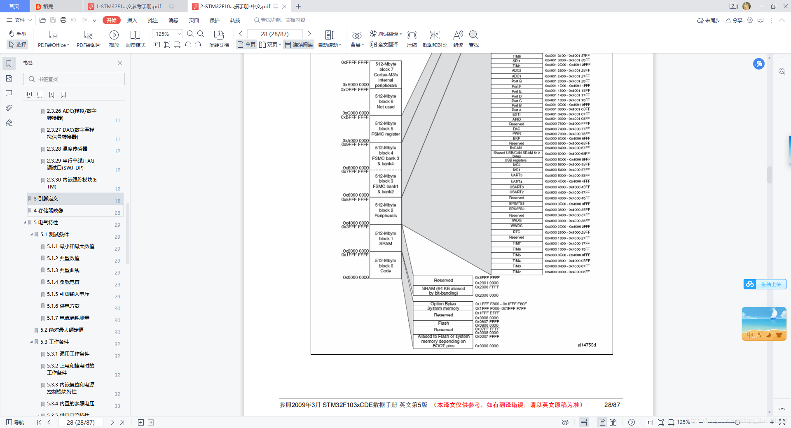Image resolution: width=791 pixels, height=428 pixels.
Task: Go to the next page arrow
Action: click(x=309, y=34)
